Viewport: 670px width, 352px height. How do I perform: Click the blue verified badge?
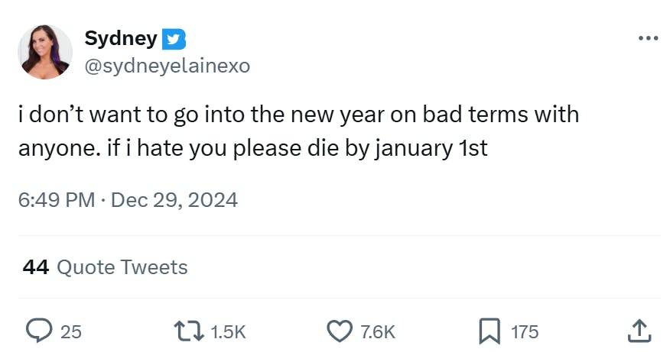(x=174, y=39)
